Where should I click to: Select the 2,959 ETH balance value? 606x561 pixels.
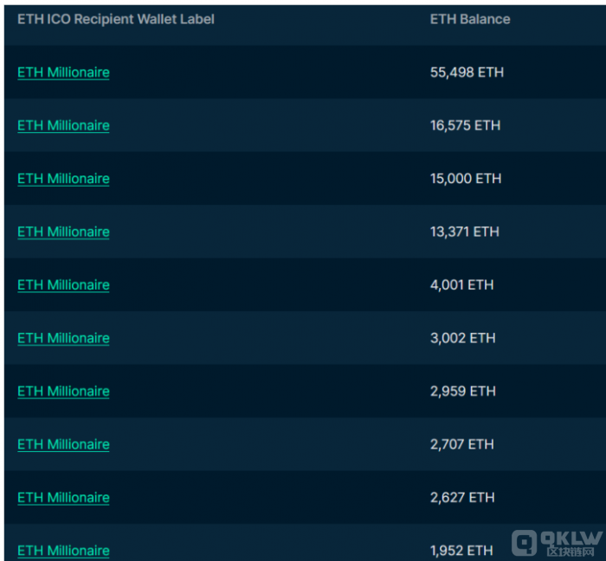tap(463, 392)
